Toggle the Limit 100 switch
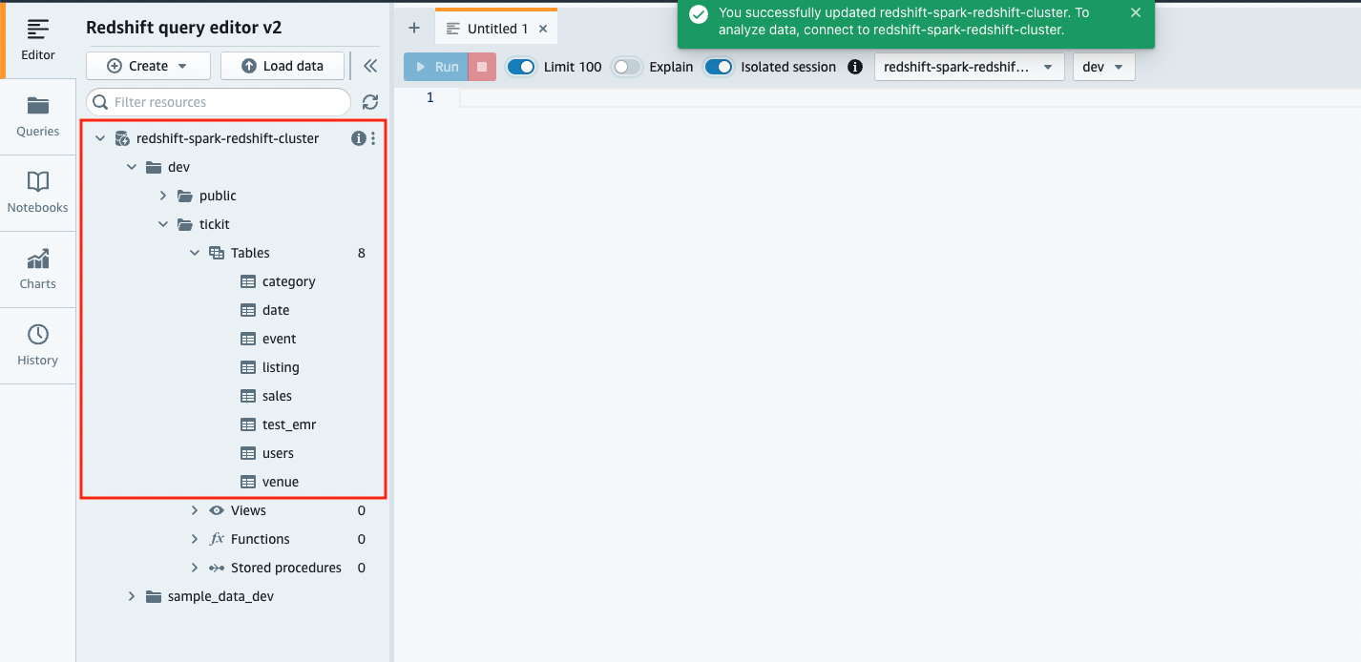Image resolution: width=1361 pixels, height=662 pixels. (521, 67)
